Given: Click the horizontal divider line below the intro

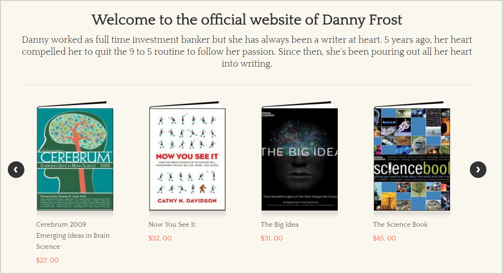Looking at the screenshot, I should click(x=247, y=85).
